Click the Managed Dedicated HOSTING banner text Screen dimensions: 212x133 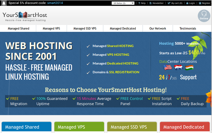coord(116,63)
